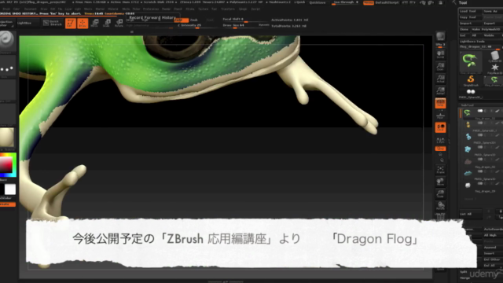Select the Scroll canvas tool
The height and width of the screenshot is (283, 503).
pyautogui.click(x=440, y=54)
